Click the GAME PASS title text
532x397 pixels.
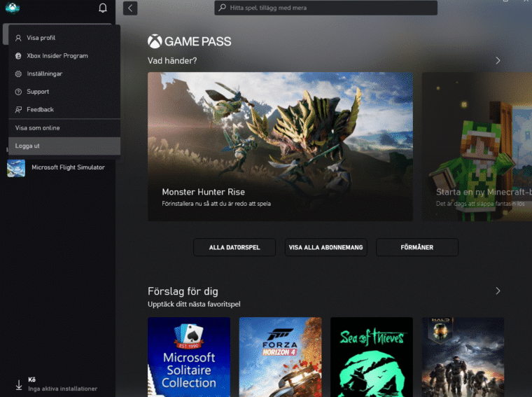[x=198, y=41]
